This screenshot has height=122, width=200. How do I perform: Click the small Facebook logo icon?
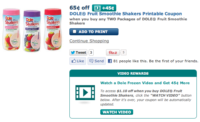point(110,61)
